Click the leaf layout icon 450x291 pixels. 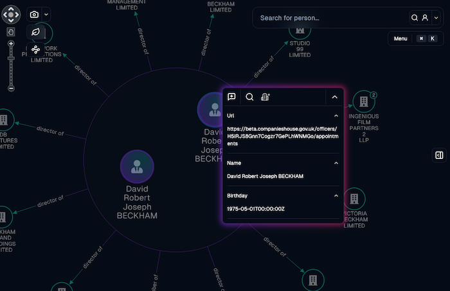(35, 32)
